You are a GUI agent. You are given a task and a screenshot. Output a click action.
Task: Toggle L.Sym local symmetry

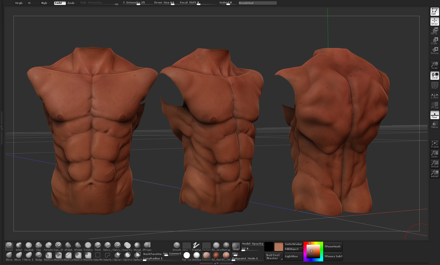435,95
